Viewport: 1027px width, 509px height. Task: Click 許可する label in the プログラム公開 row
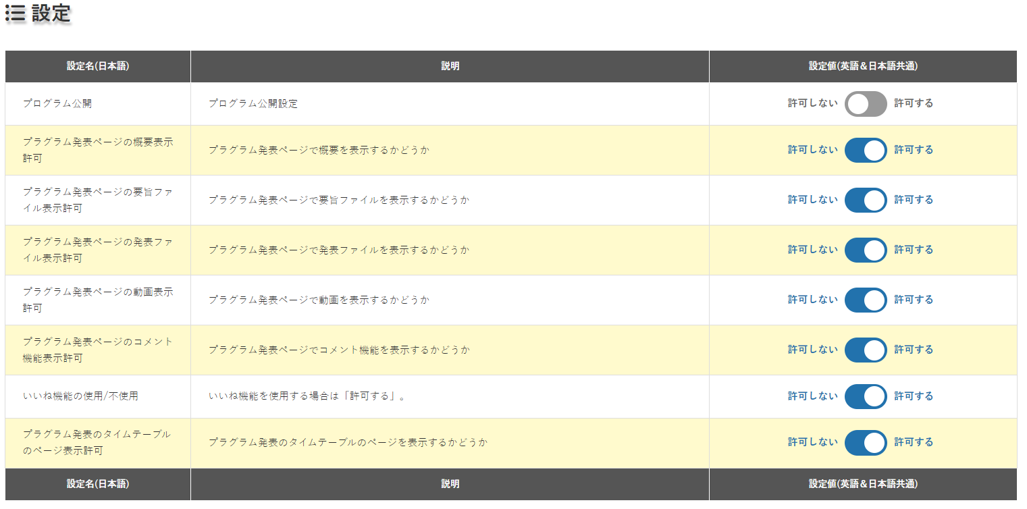(x=914, y=104)
